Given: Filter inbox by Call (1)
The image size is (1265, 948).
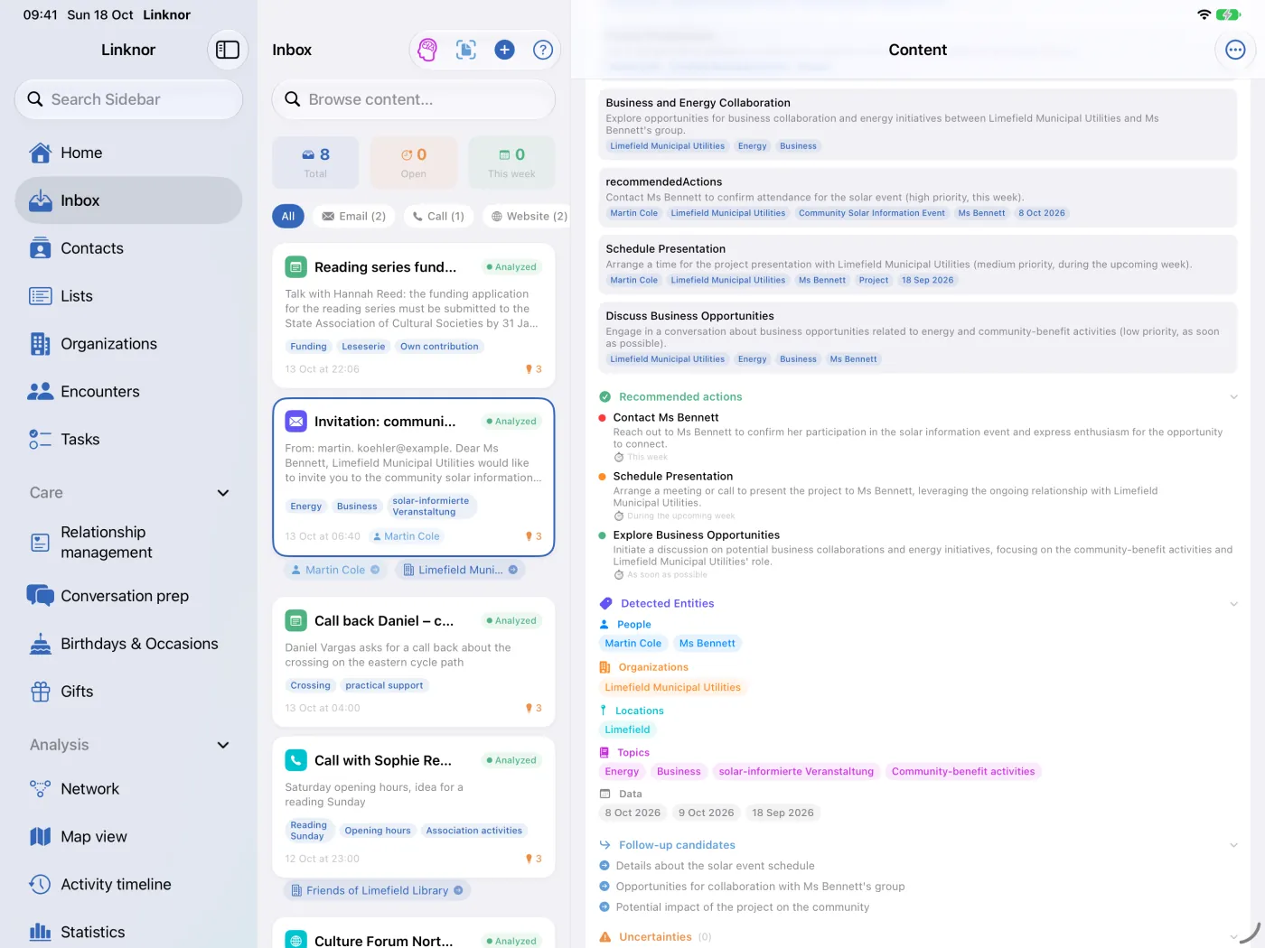Looking at the screenshot, I should 438,217.
